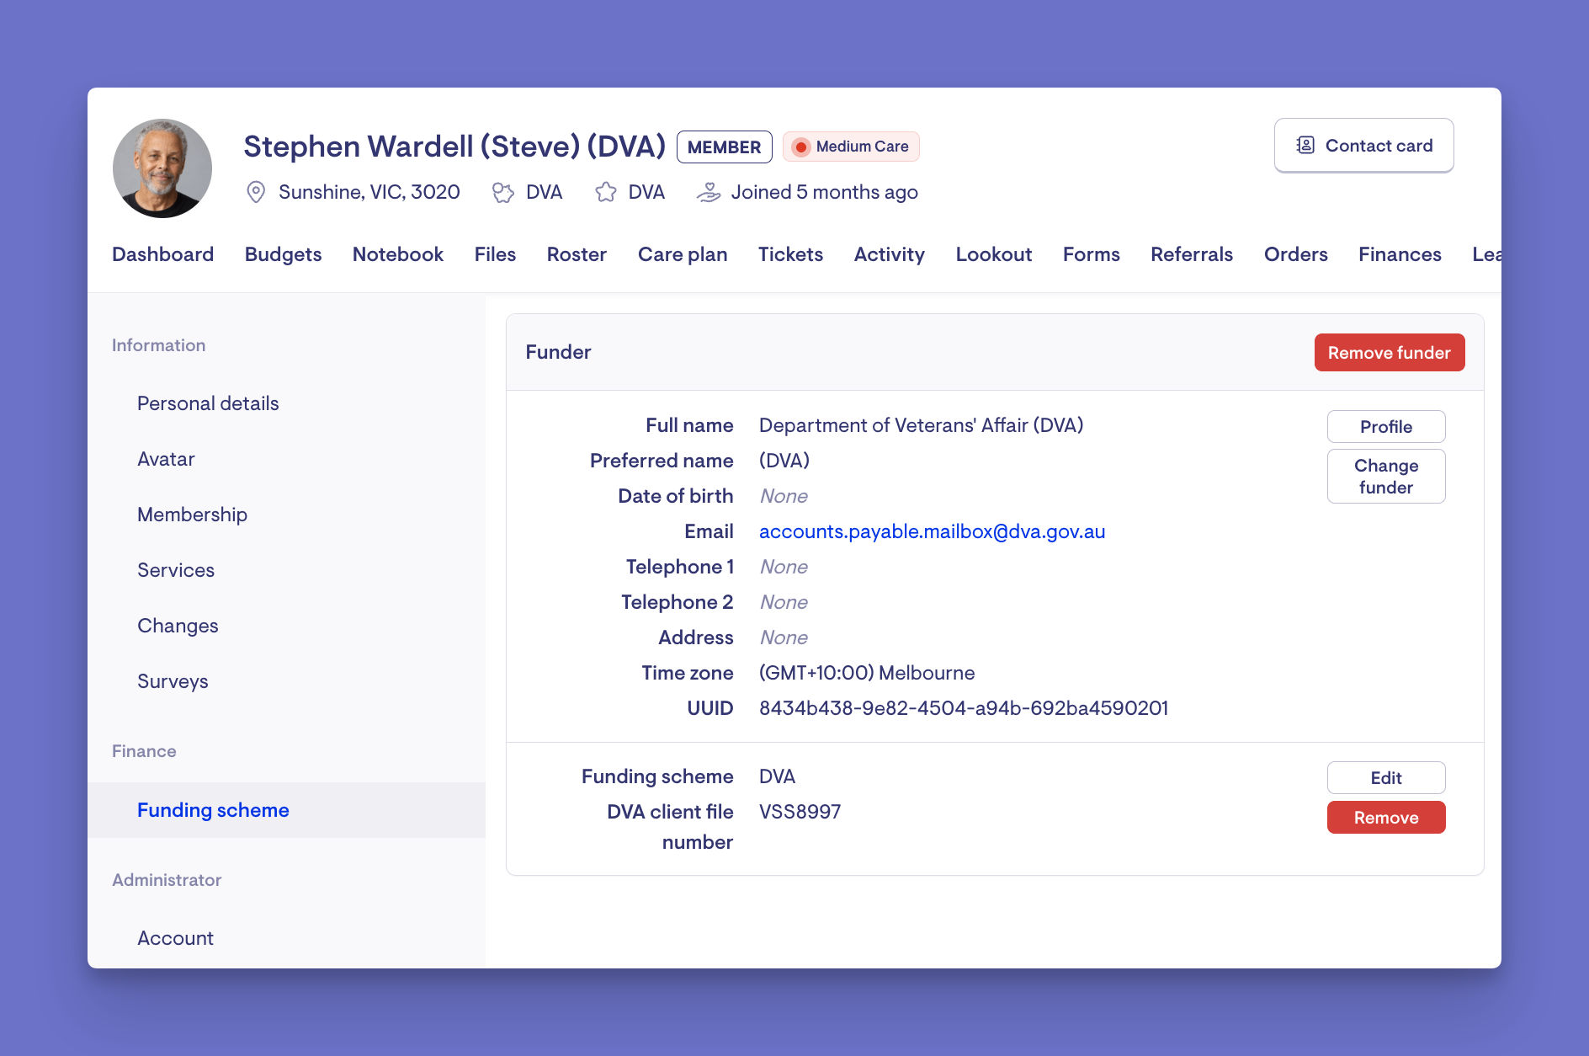Click the hand-holding-person joined icon

(x=709, y=193)
